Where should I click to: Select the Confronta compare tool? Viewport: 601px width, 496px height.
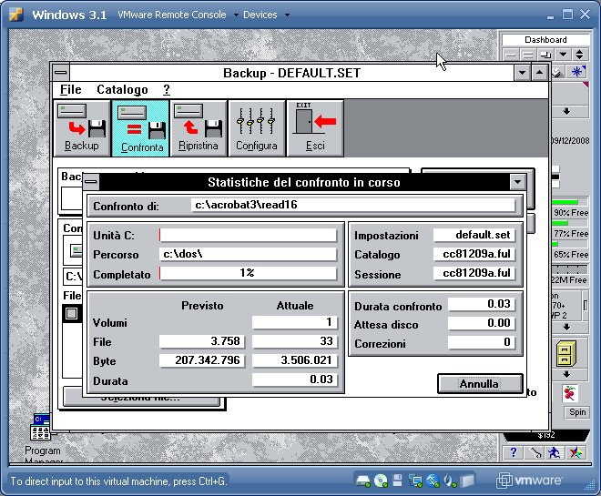(x=141, y=127)
